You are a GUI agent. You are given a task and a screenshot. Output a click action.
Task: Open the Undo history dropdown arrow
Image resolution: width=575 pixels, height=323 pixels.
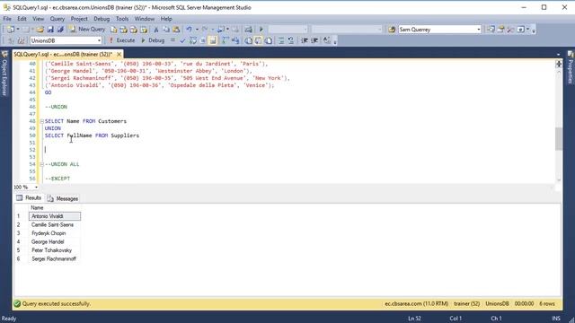197,30
